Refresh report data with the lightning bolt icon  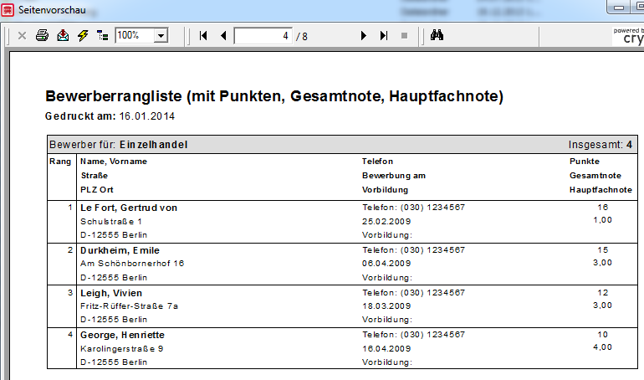tap(83, 36)
